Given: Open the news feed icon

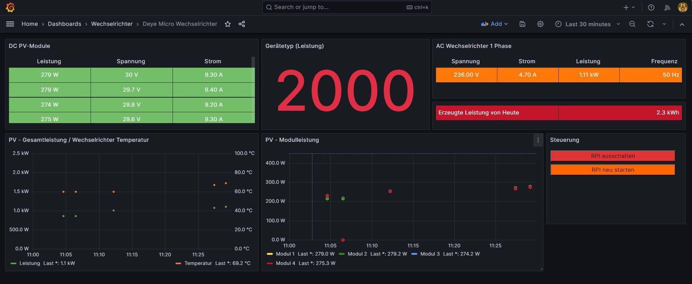Looking at the screenshot, I should [x=667, y=7].
